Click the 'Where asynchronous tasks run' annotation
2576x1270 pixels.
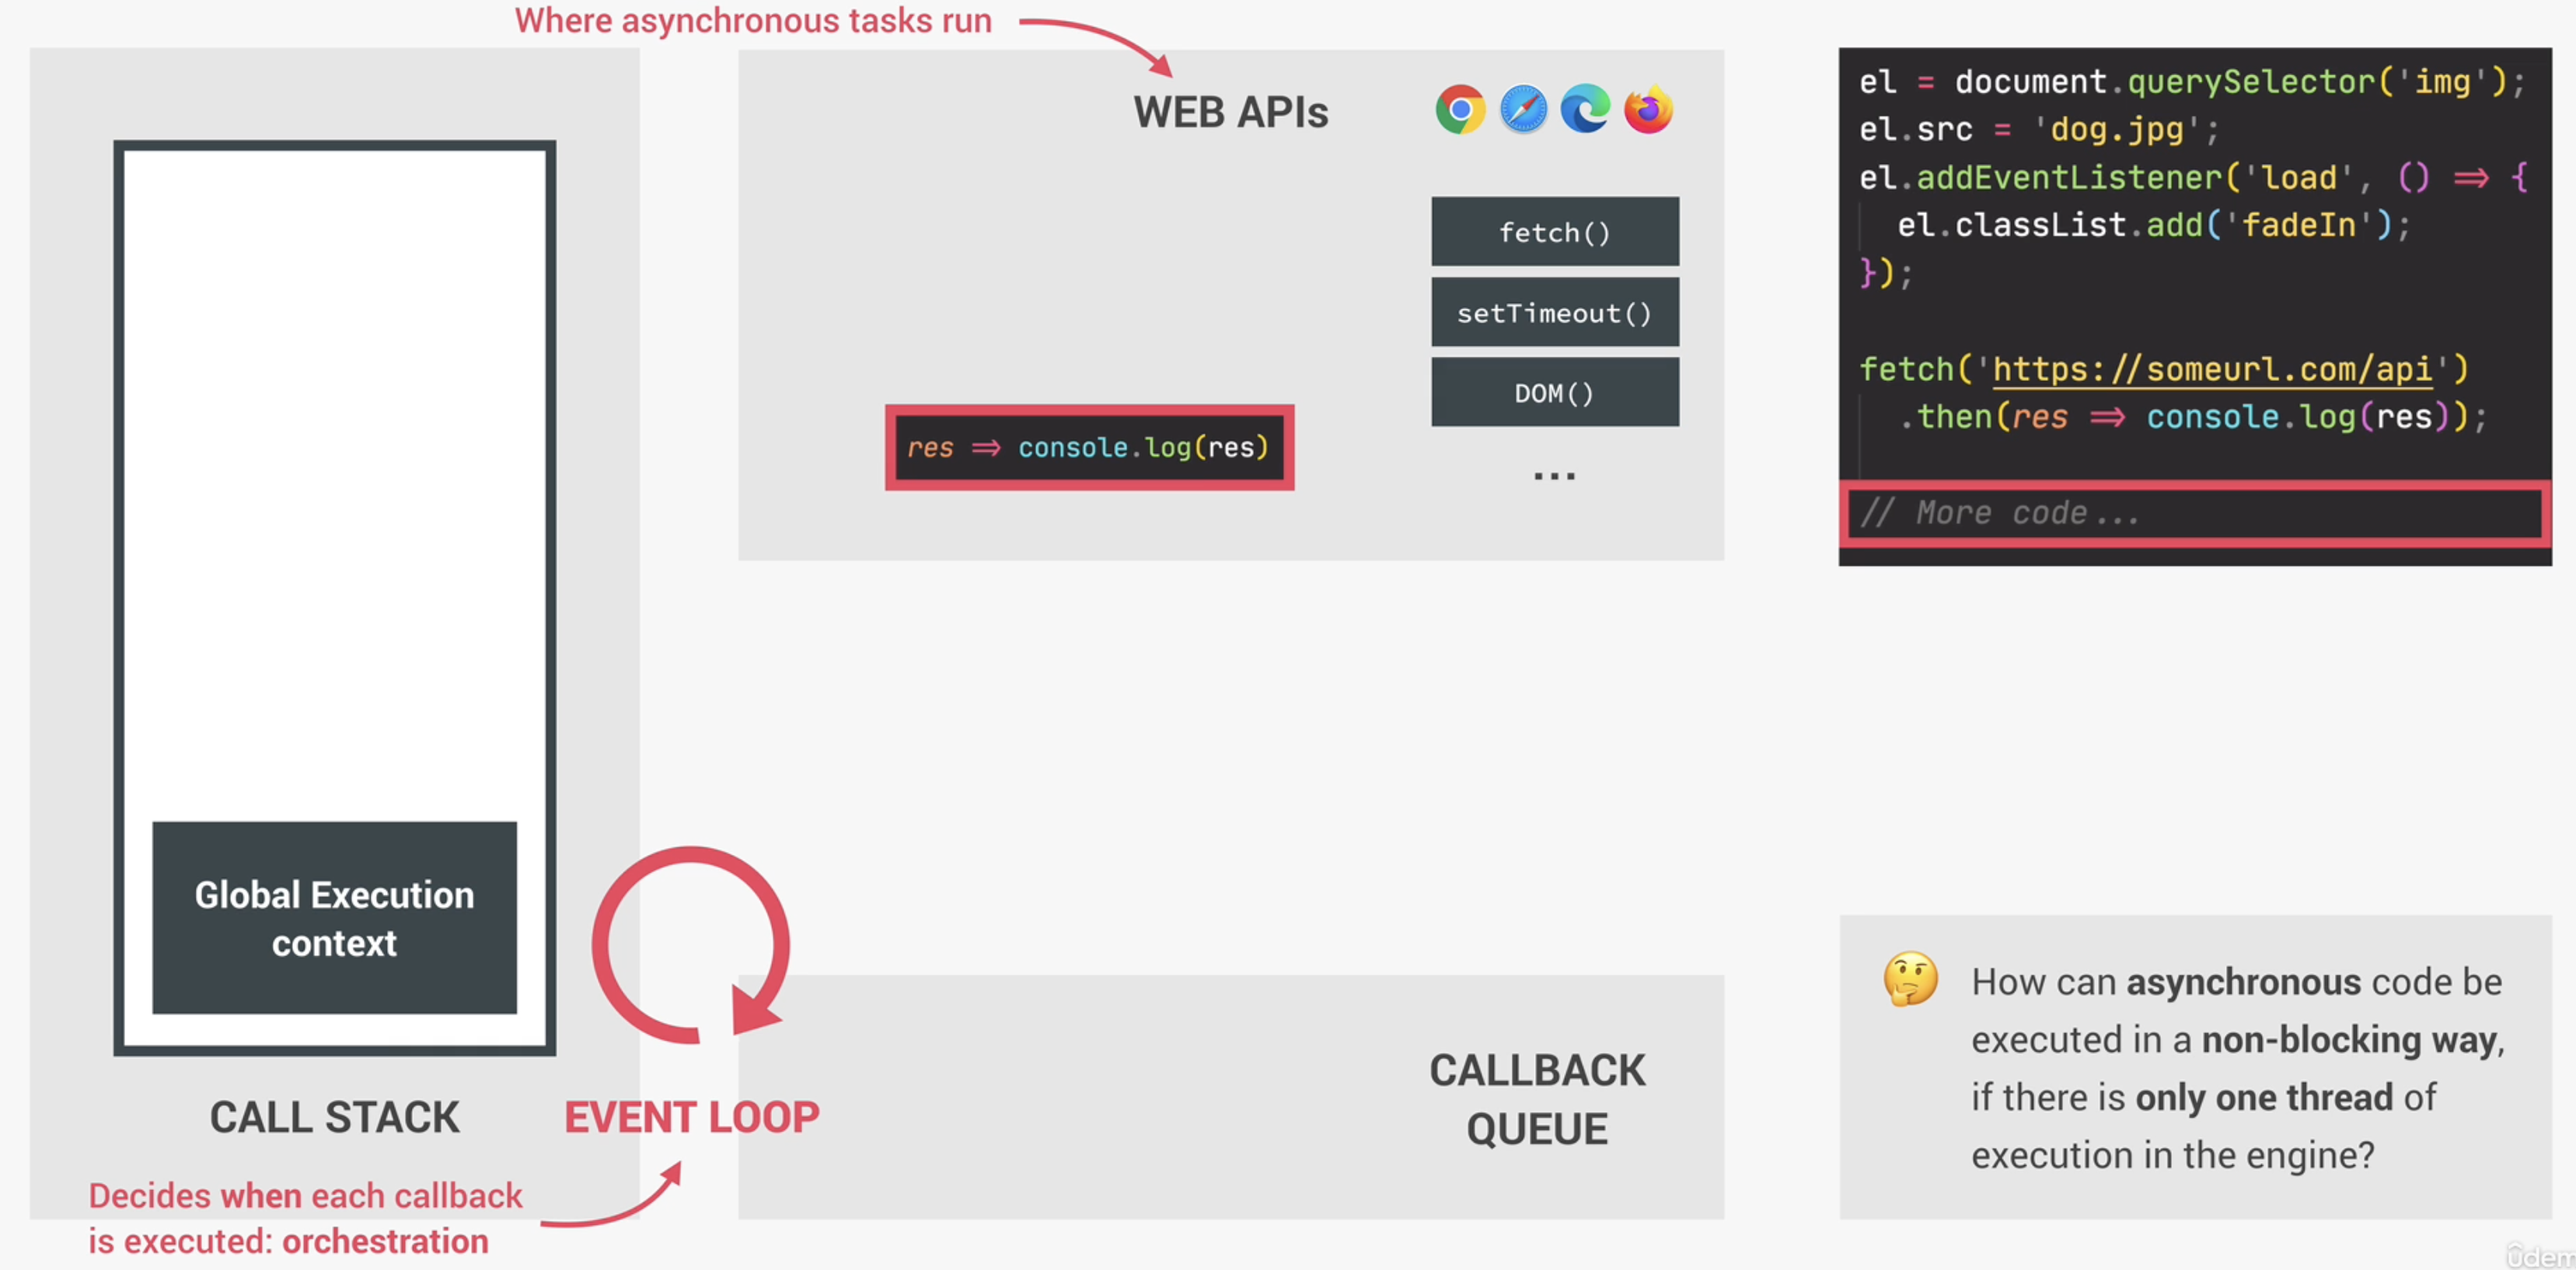[752, 21]
